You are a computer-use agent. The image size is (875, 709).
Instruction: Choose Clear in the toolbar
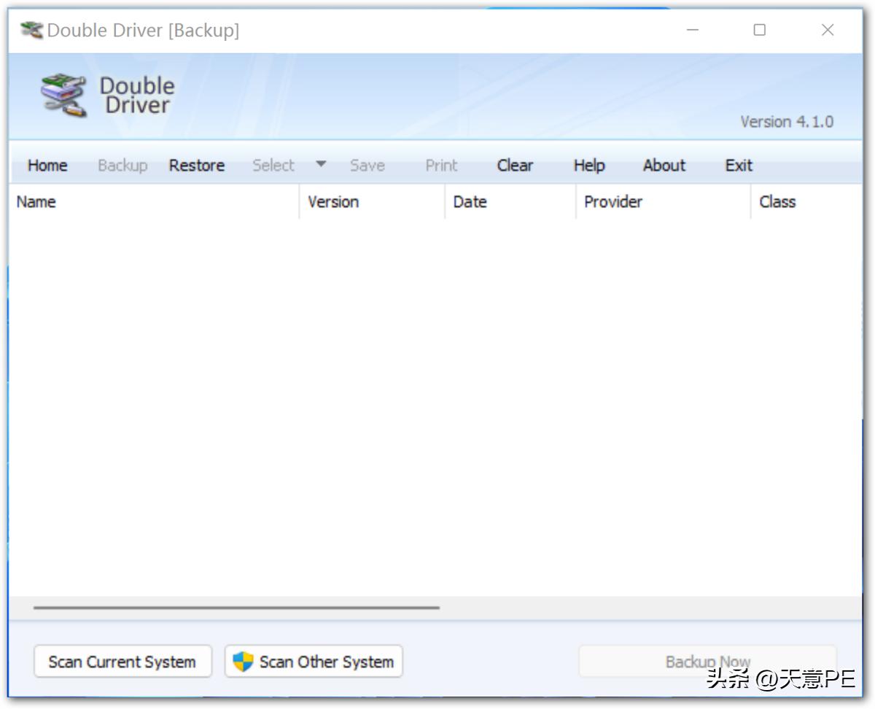[516, 166]
